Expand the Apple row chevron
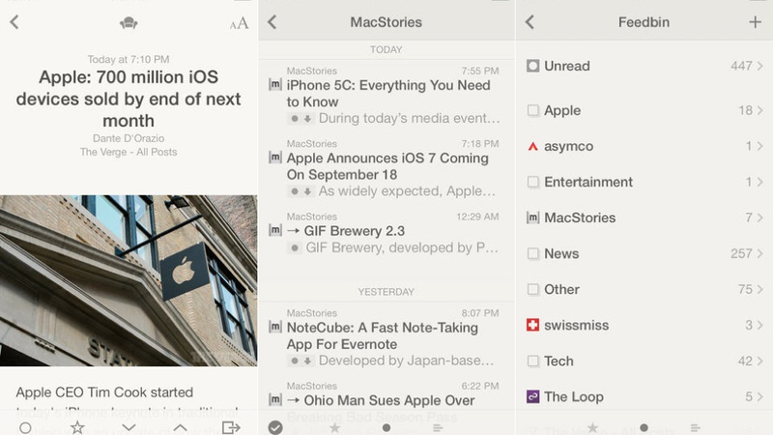Image resolution: width=773 pixels, height=435 pixels. pyautogui.click(x=759, y=110)
